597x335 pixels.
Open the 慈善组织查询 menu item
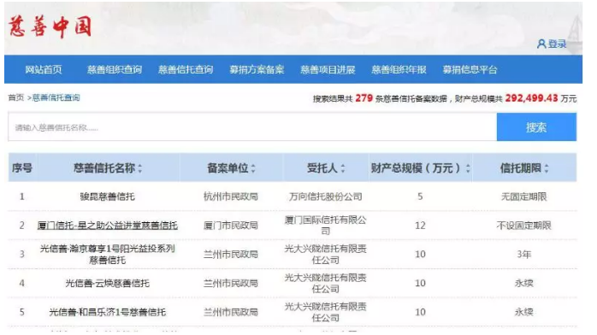pyautogui.click(x=115, y=69)
